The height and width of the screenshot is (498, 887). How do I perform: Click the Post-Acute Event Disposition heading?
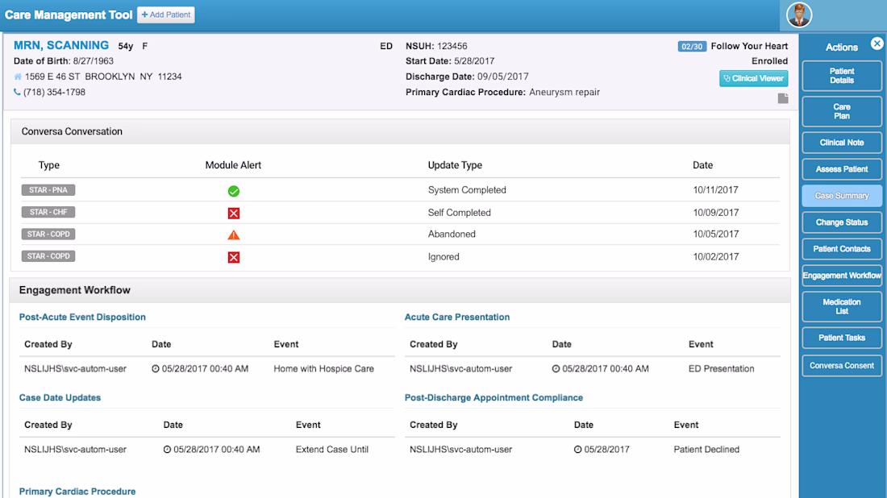pos(82,317)
